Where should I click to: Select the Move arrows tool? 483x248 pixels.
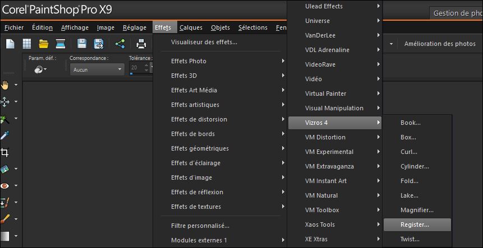tap(5, 102)
